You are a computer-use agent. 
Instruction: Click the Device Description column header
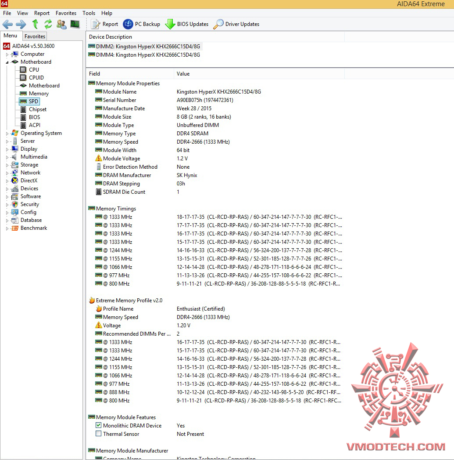point(215,36)
